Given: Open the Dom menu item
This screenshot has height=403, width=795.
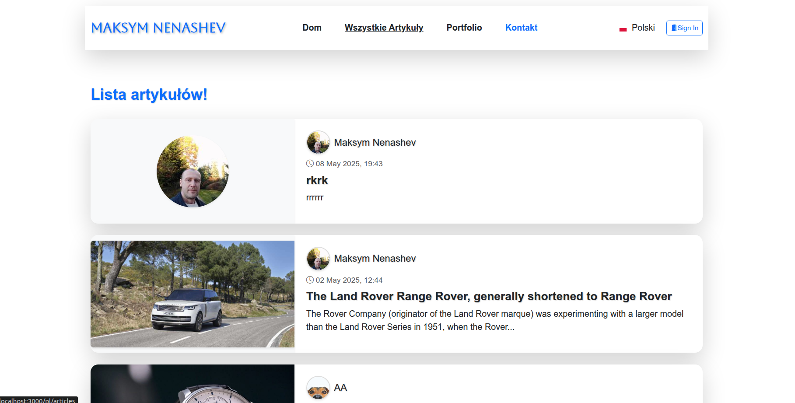Looking at the screenshot, I should (312, 28).
